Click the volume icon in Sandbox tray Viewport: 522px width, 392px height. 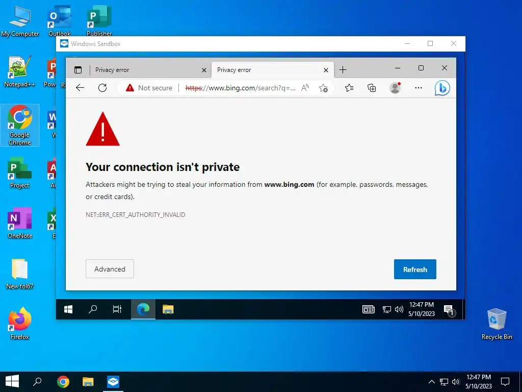pyautogui.click(x=399, y=309)
